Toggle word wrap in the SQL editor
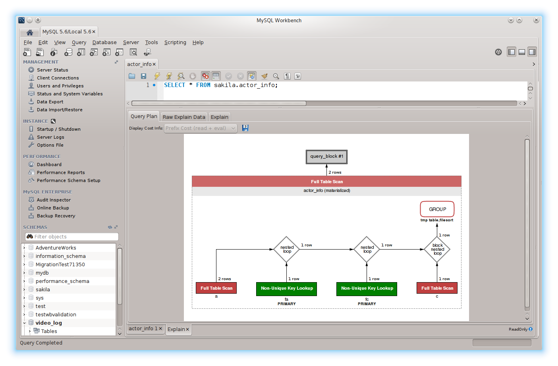Viewport: 558px width, 366px height. point(297,76)
